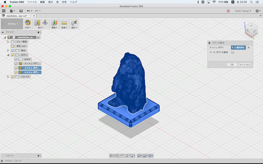
Task: Collapse the ボディを結合 dialog header icon
Action: 209,43
